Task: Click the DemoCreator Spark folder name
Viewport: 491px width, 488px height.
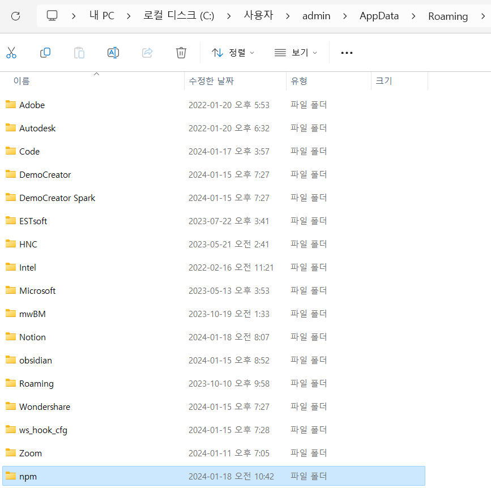Action: tap(57, 198)
